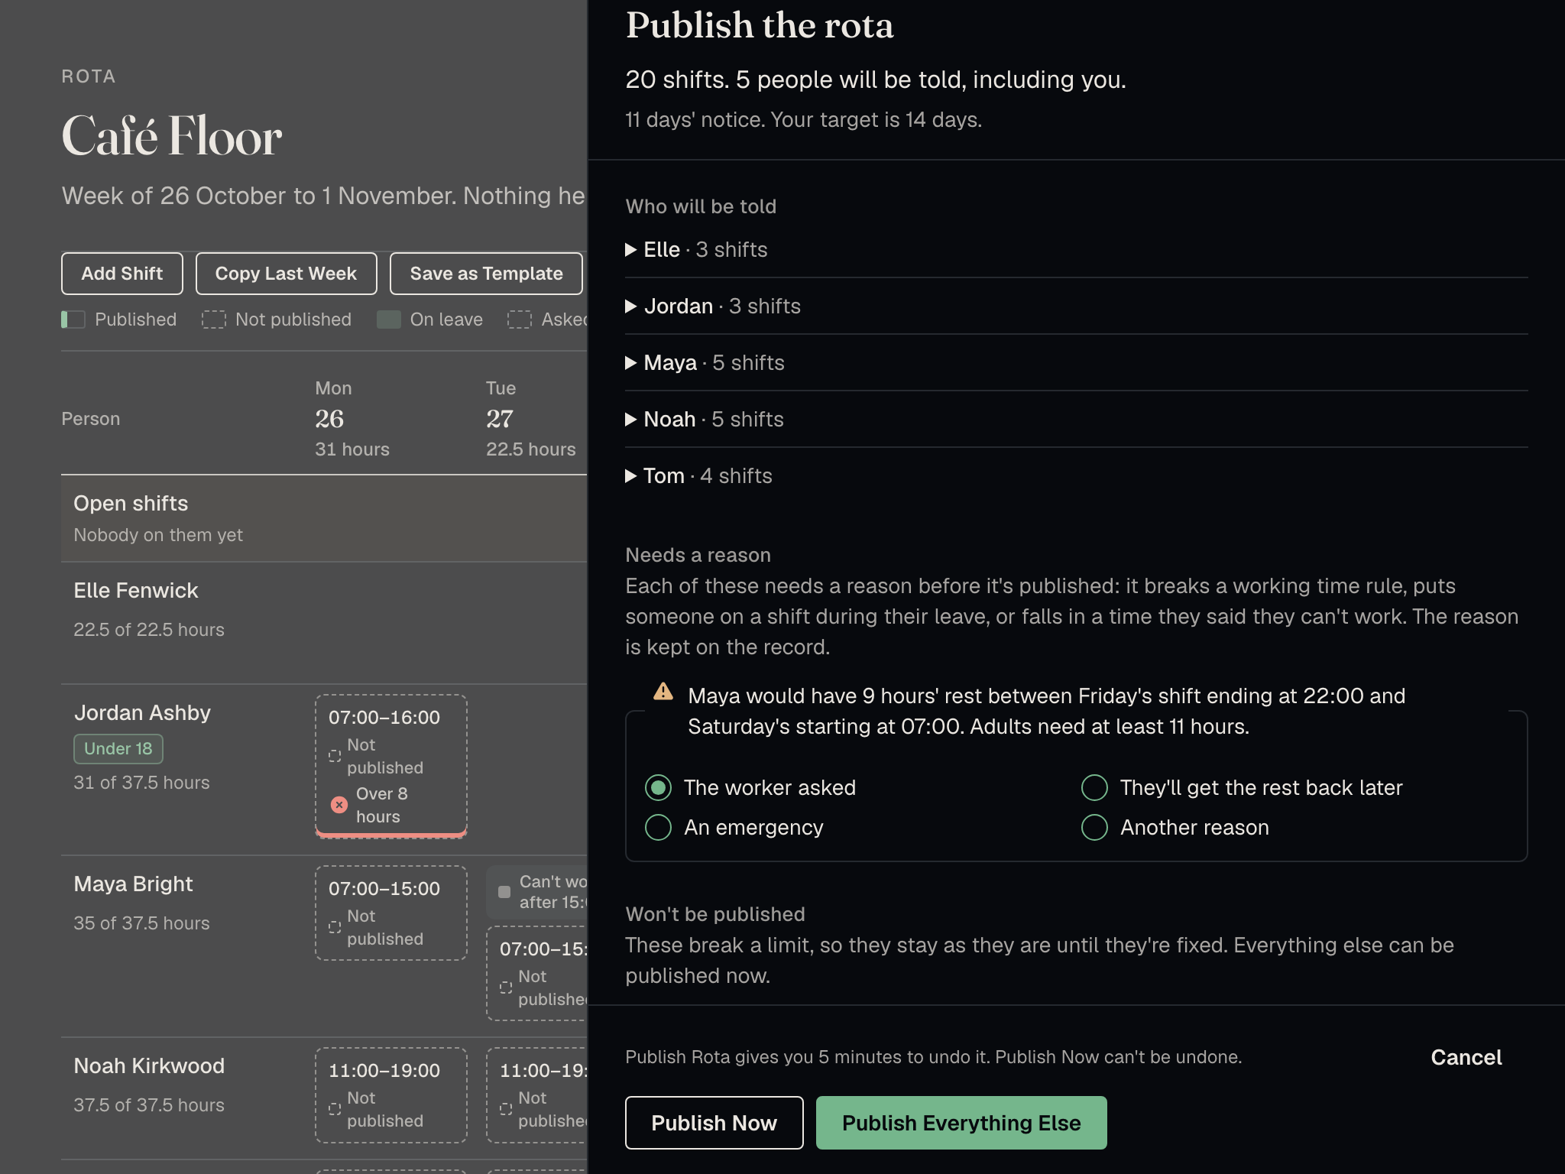Screen dimensions: 1565x1174
Task: Click the Add Shift button
Action: pos(122,274)
